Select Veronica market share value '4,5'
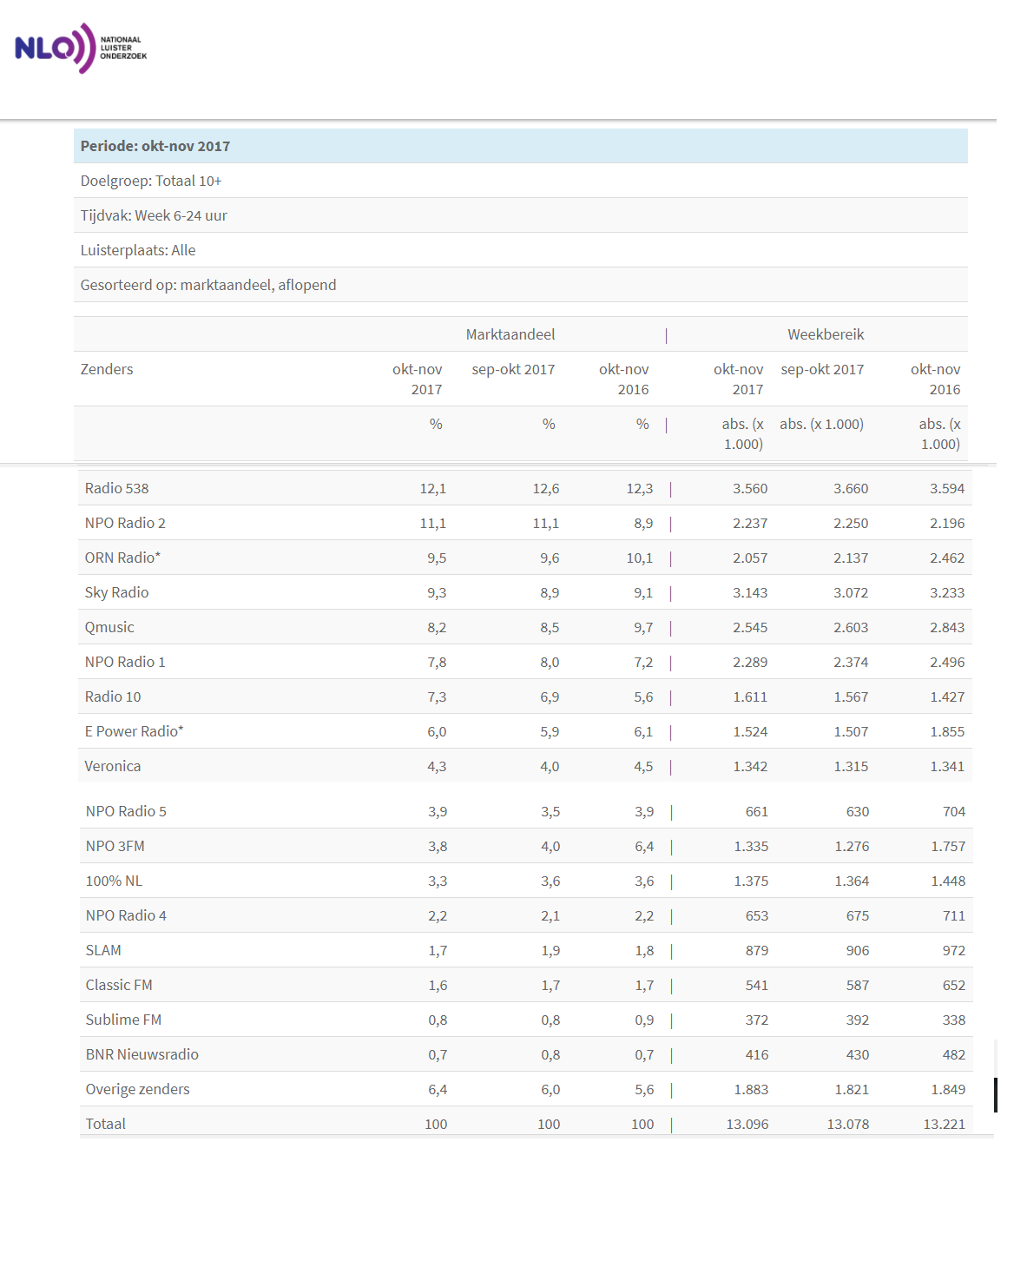1014x1261 pixels. tap(643, 766)
